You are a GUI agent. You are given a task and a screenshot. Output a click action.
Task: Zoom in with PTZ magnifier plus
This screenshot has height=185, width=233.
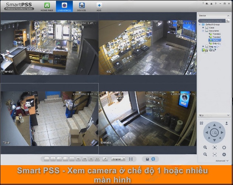[x=205, y=147]
